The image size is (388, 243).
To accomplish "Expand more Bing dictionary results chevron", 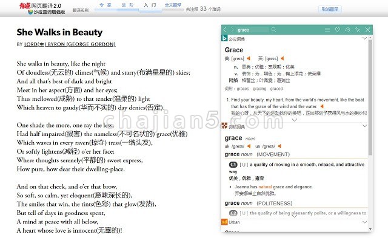I will pos(295,120).
